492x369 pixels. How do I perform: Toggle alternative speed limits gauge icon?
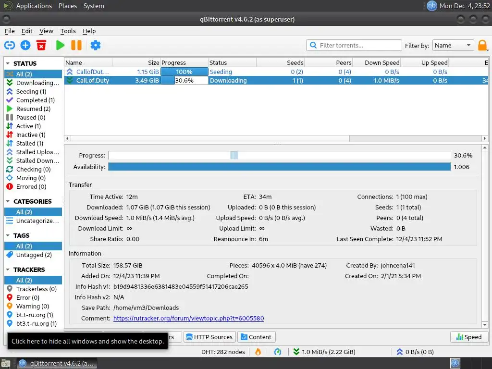278,352
